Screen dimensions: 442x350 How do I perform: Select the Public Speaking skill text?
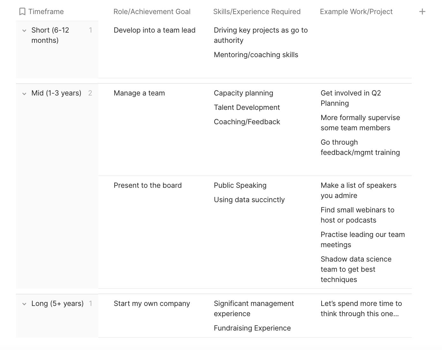coord(240,186)
